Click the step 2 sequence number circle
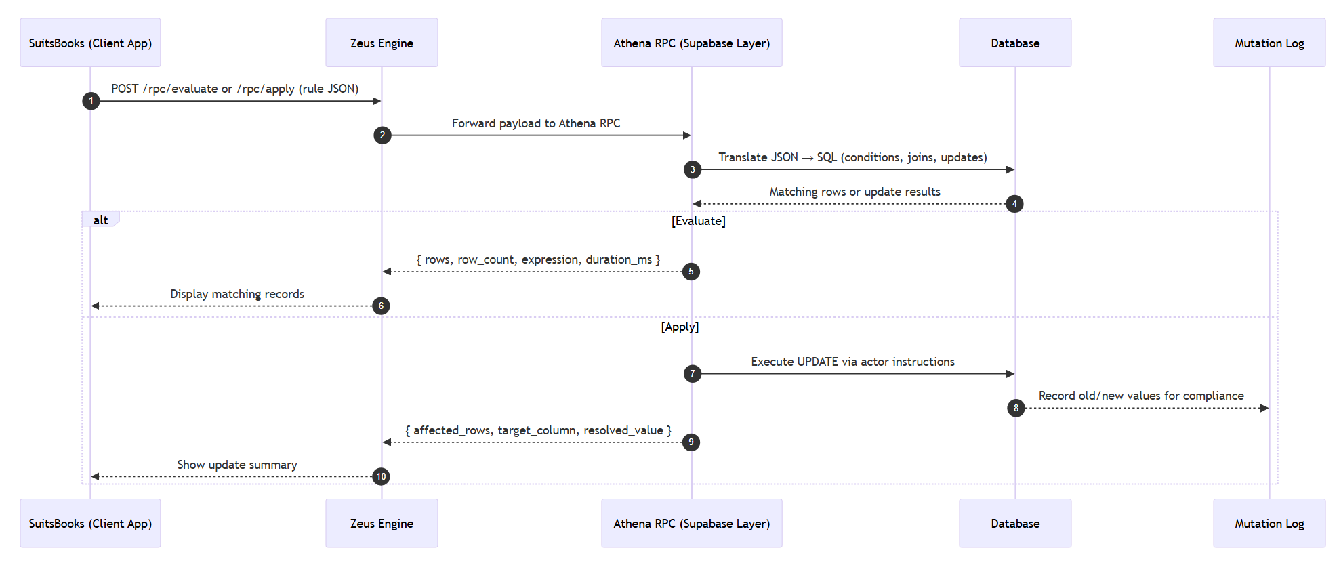This screenshot has height=563, width=1339. point(382,135)
